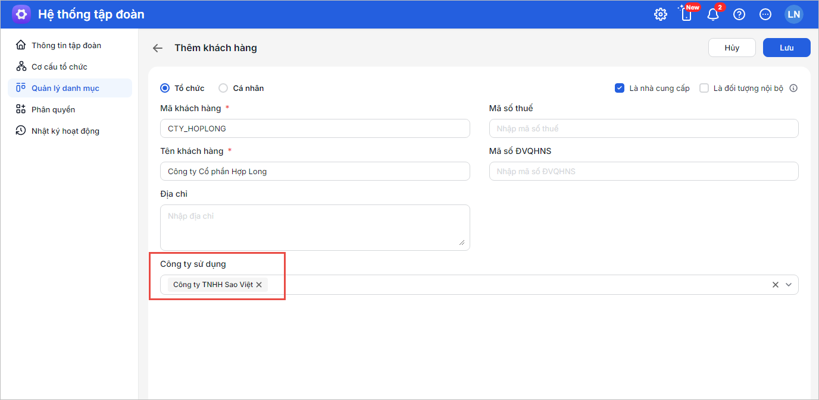Screen dimensions: 819x400
Task: Select the Tổ chức radio button
Action: pyautogui.click(x=165, y=88)
